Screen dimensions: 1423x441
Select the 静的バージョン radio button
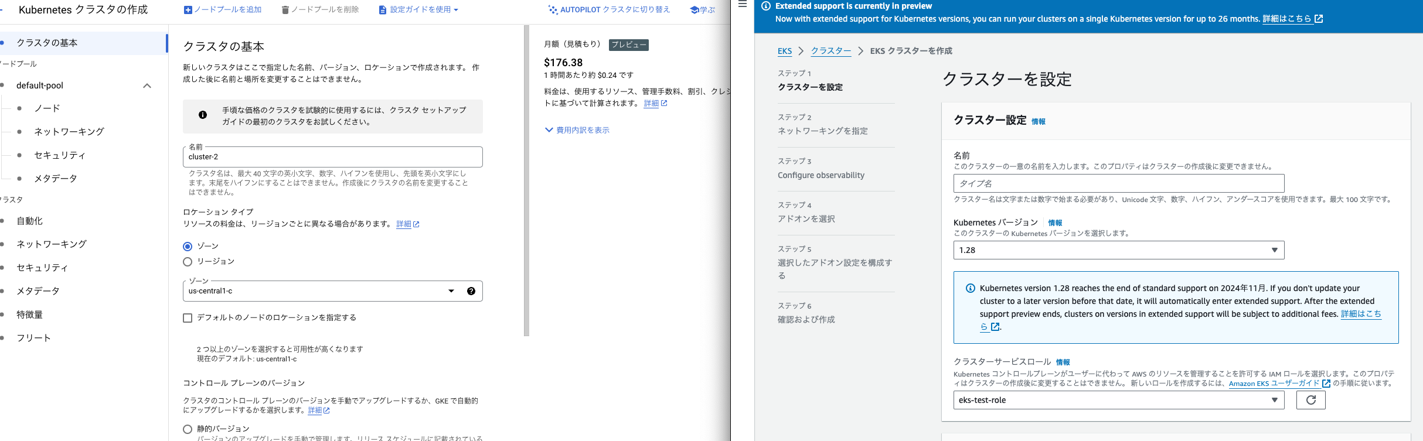coord(188,429)
